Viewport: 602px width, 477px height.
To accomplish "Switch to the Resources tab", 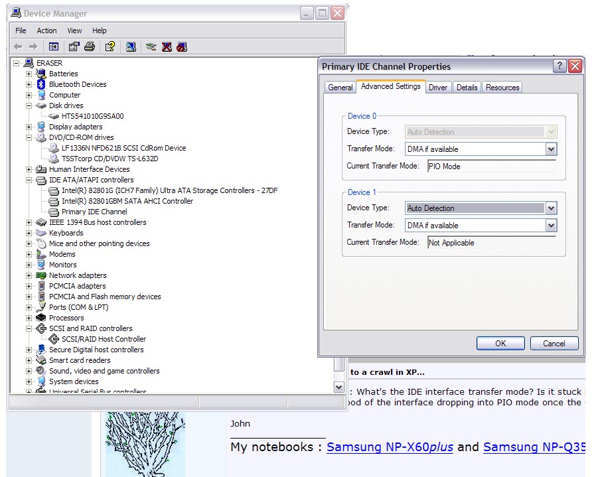I will coord(502,88).
